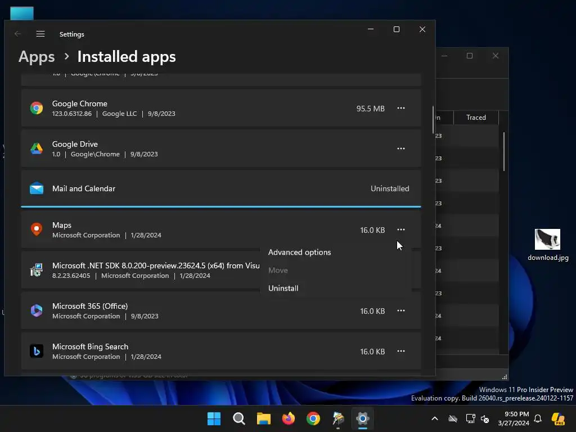The image size is (576, 432).
Task: Click the Microsoft .NET SDK installer icon
Action: click(x=37, y=270)
